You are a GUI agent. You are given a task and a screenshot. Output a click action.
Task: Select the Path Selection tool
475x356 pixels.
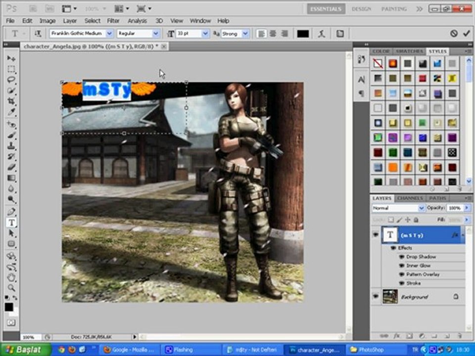(11, 233)
